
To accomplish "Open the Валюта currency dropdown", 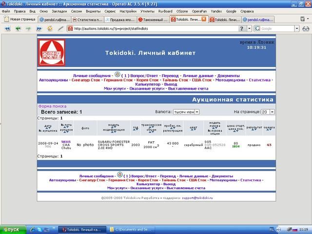I will pos(186,112).
